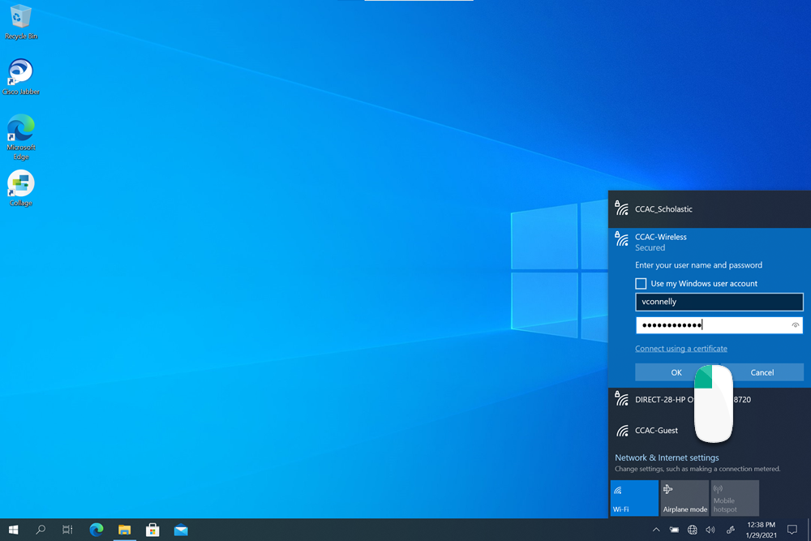Image resolution: width=811 pixels, height=541 pixels.
Task: Launch the Cisco Jabber desktop shortcut
Action: click(x=21, y=77)
